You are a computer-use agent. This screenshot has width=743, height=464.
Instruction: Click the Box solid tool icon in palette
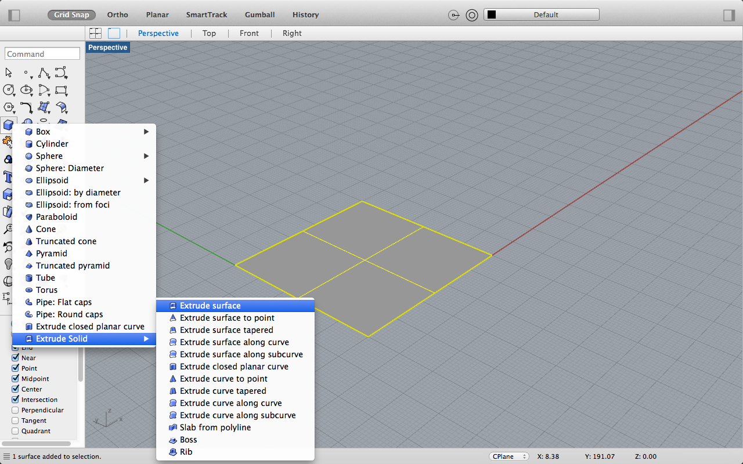(8, 125)
